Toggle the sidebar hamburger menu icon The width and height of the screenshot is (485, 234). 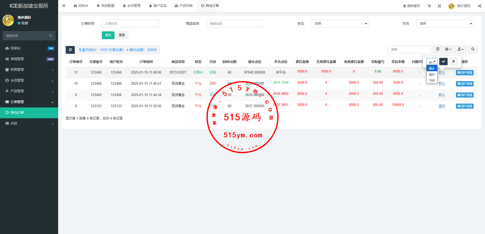click(64, 6)
